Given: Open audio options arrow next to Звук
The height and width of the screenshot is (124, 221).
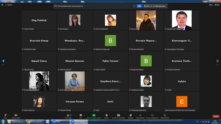Looking at the screenshot, I should click(9, 115).
